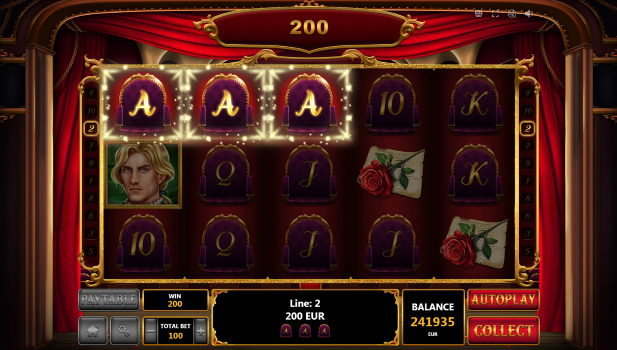Select payline 4 indicator on left
The image size is (617, 350).
(91, 93)
